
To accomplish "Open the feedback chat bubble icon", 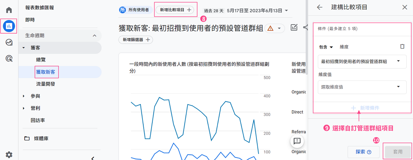I will pos(297,141).
